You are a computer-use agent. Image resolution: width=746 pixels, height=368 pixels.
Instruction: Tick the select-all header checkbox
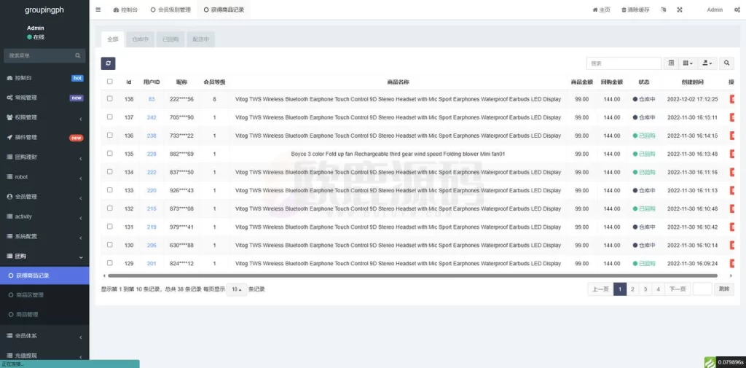tap(110, 82)
